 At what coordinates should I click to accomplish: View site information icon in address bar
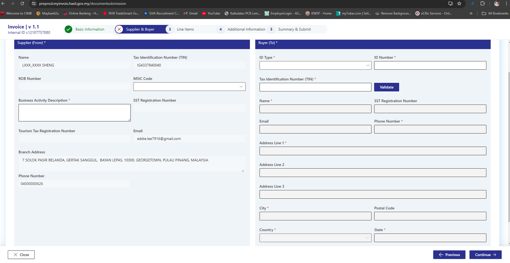pyautogui.click(x=34, y=4)
